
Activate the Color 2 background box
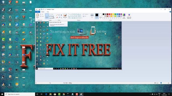click(101, 16)
